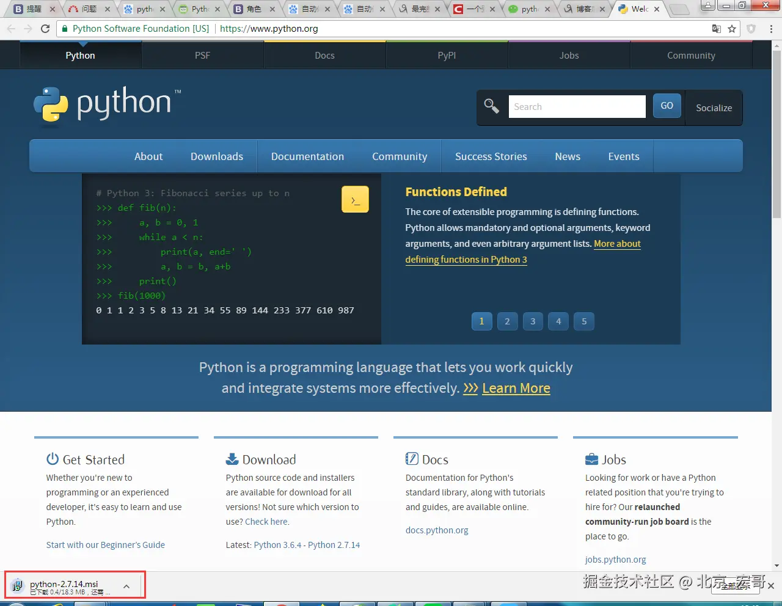The width and height of the screenshot is (782, 606).
Task: Click the python-2.7.14.msi file name
Action: pos(64,584)
